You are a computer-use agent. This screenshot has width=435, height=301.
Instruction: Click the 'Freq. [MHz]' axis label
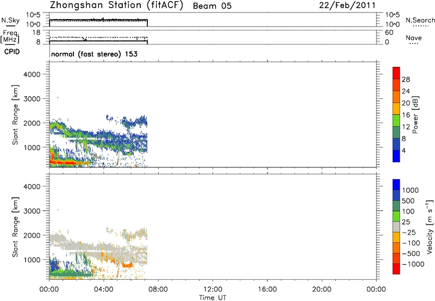(x=10, y=37)
